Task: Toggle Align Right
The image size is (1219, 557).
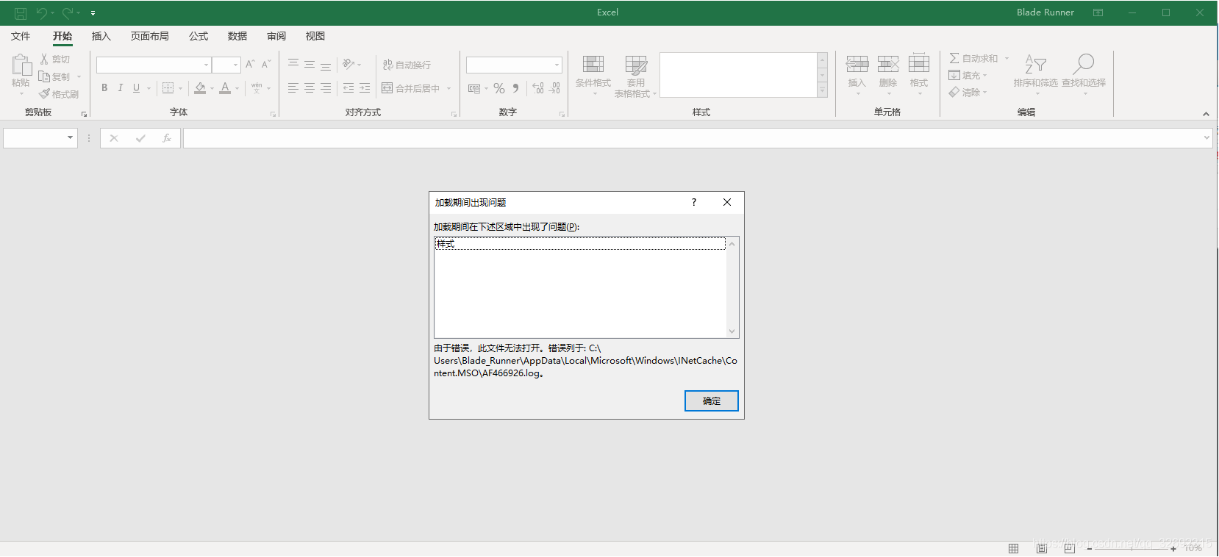Action: (x=325, y=88)
